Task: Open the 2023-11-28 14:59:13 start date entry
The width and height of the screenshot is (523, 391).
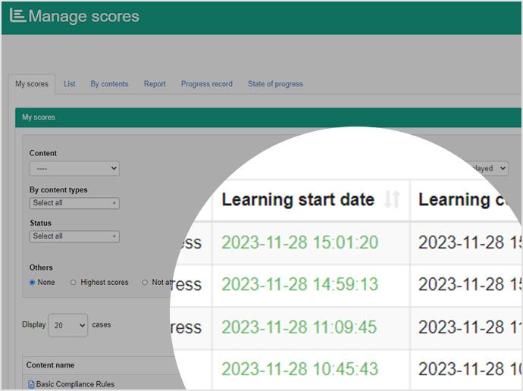Action: point(299,285)
